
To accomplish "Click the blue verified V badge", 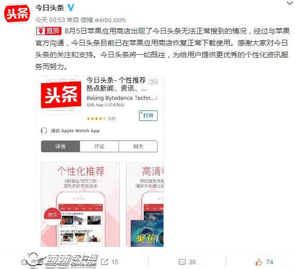I will pyautogui.click(x=71, y=8).
